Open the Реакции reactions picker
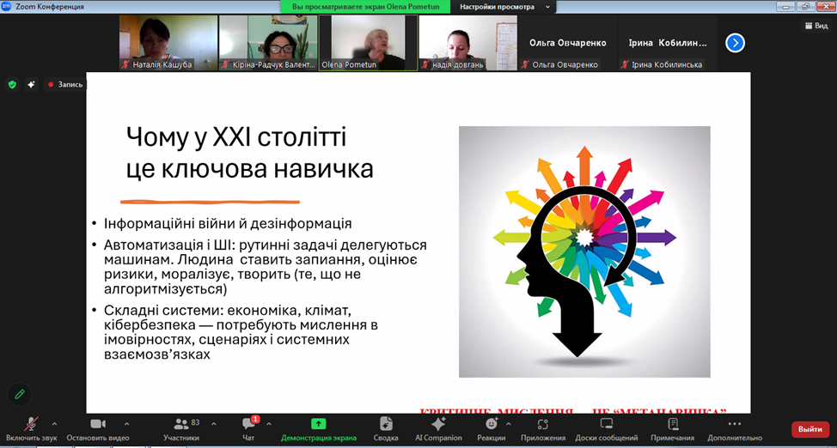Screen dimensions: 837x448 click(491, 425)
